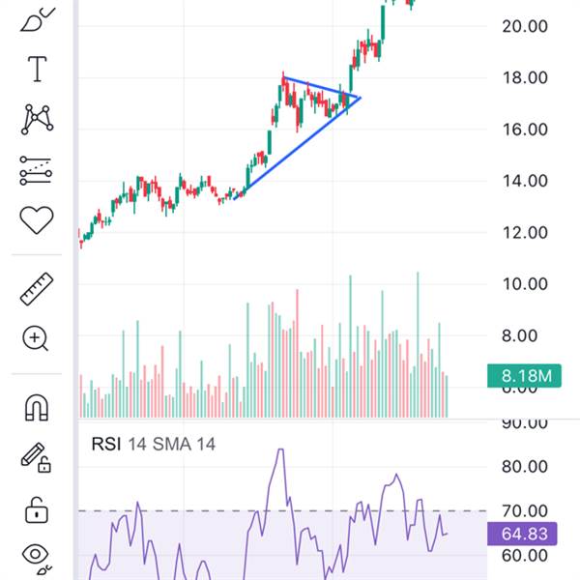This screenshot has width=580, height=580.
Task: Toggle stay in drawing mode pencil-lock
Action: coord(36,457)
